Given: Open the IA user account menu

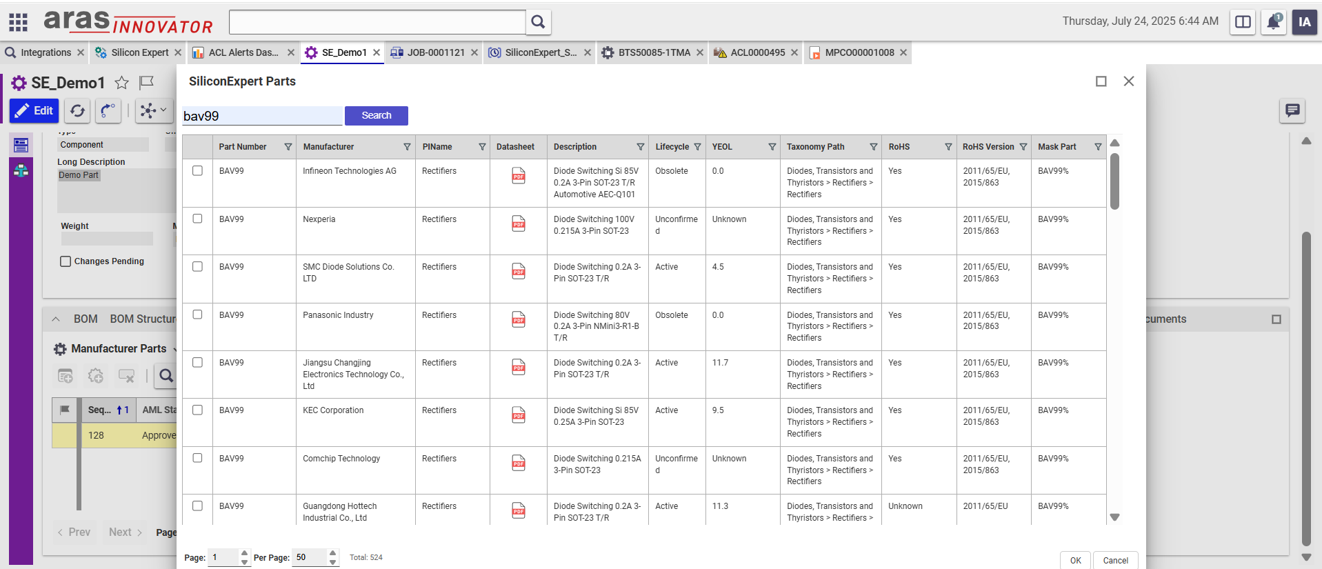Looking at the screenshot, I should tap(1305, 22).
